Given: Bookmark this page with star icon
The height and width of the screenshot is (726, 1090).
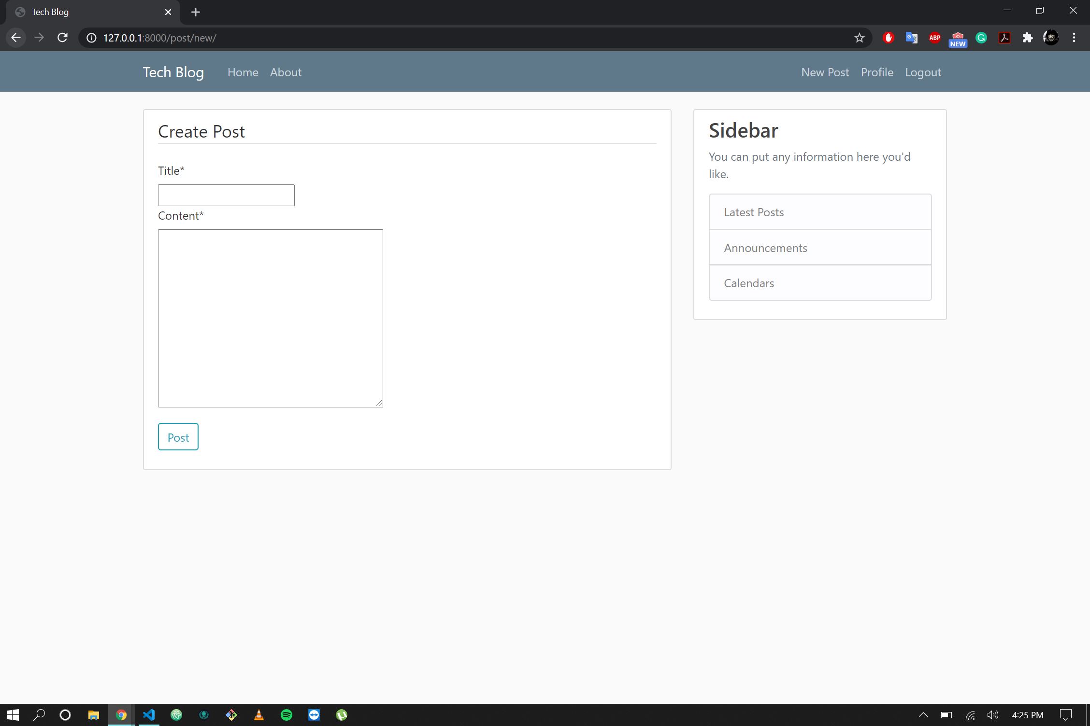Looking at the screenshot, I should pyautogui.click(x=859, y=38).
